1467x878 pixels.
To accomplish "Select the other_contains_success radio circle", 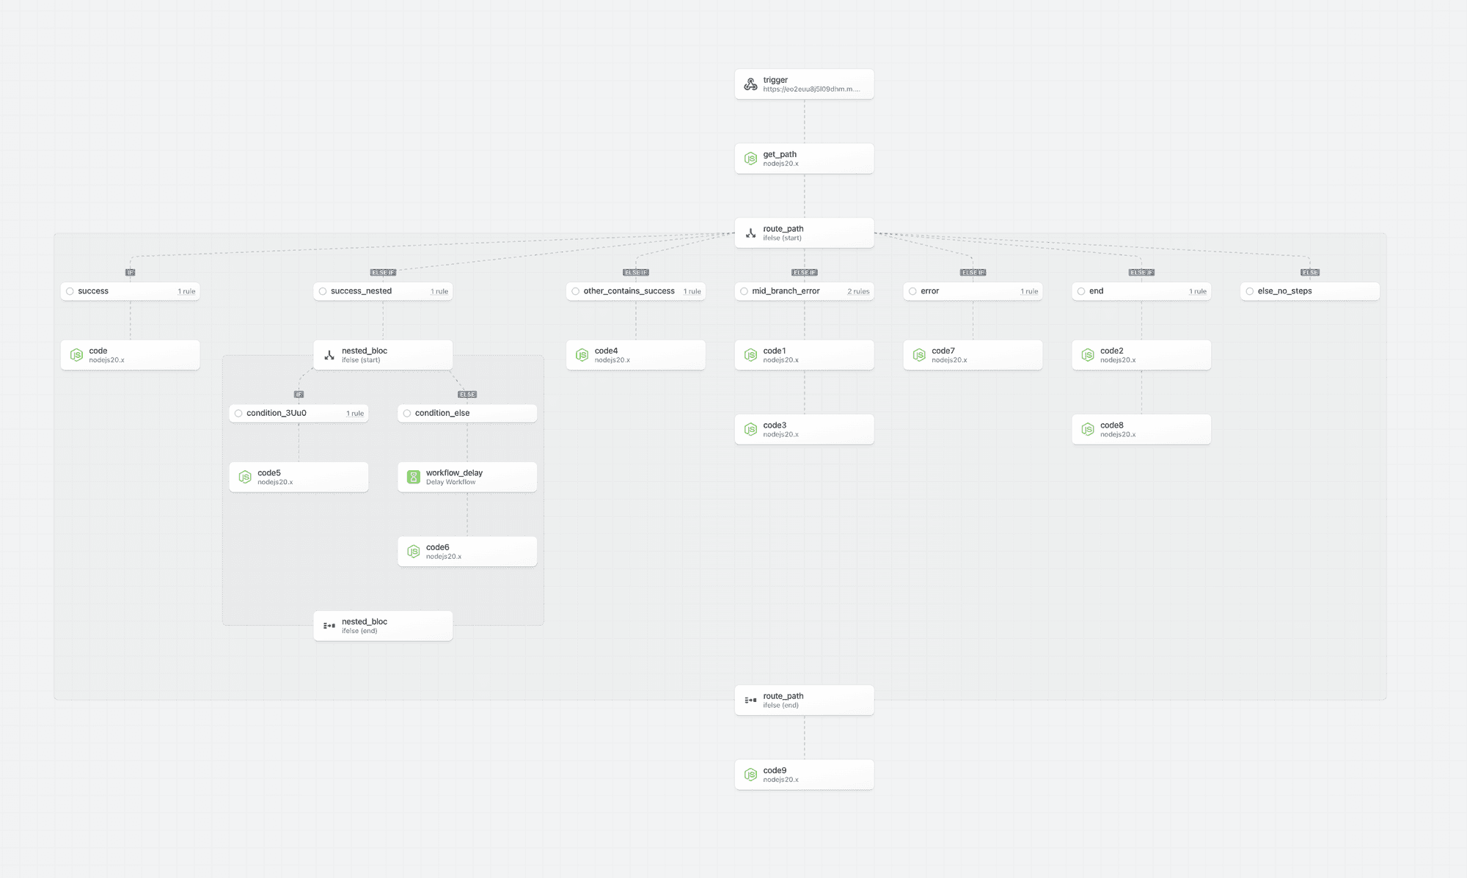I will (x=576, y=291).
